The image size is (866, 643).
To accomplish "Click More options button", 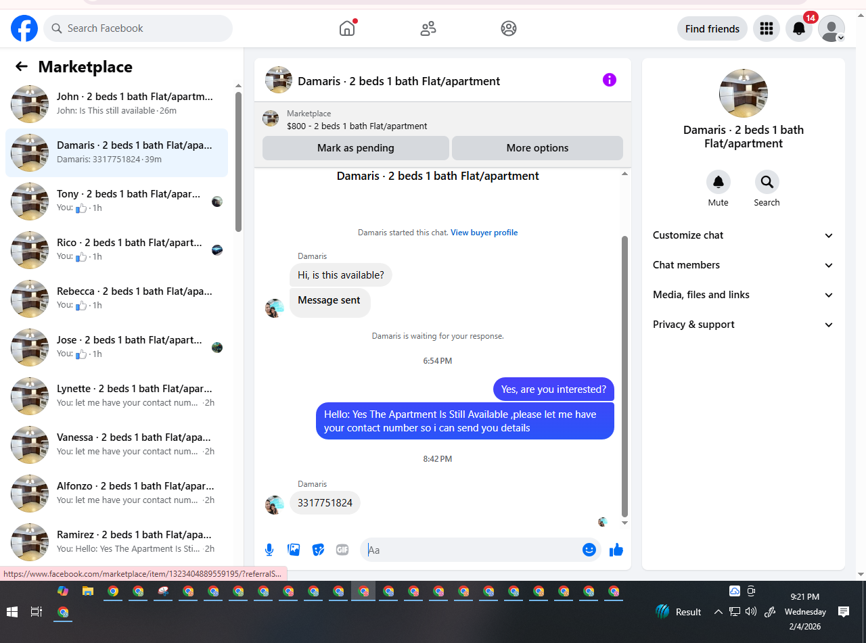I will coord(537,148).
